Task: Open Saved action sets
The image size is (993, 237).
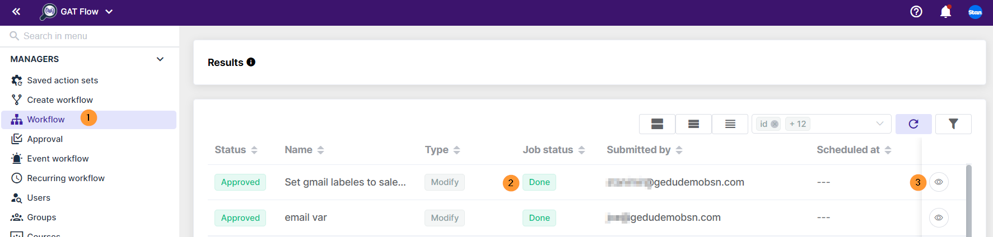Action: pyautogui.click(x=62, y=80)
